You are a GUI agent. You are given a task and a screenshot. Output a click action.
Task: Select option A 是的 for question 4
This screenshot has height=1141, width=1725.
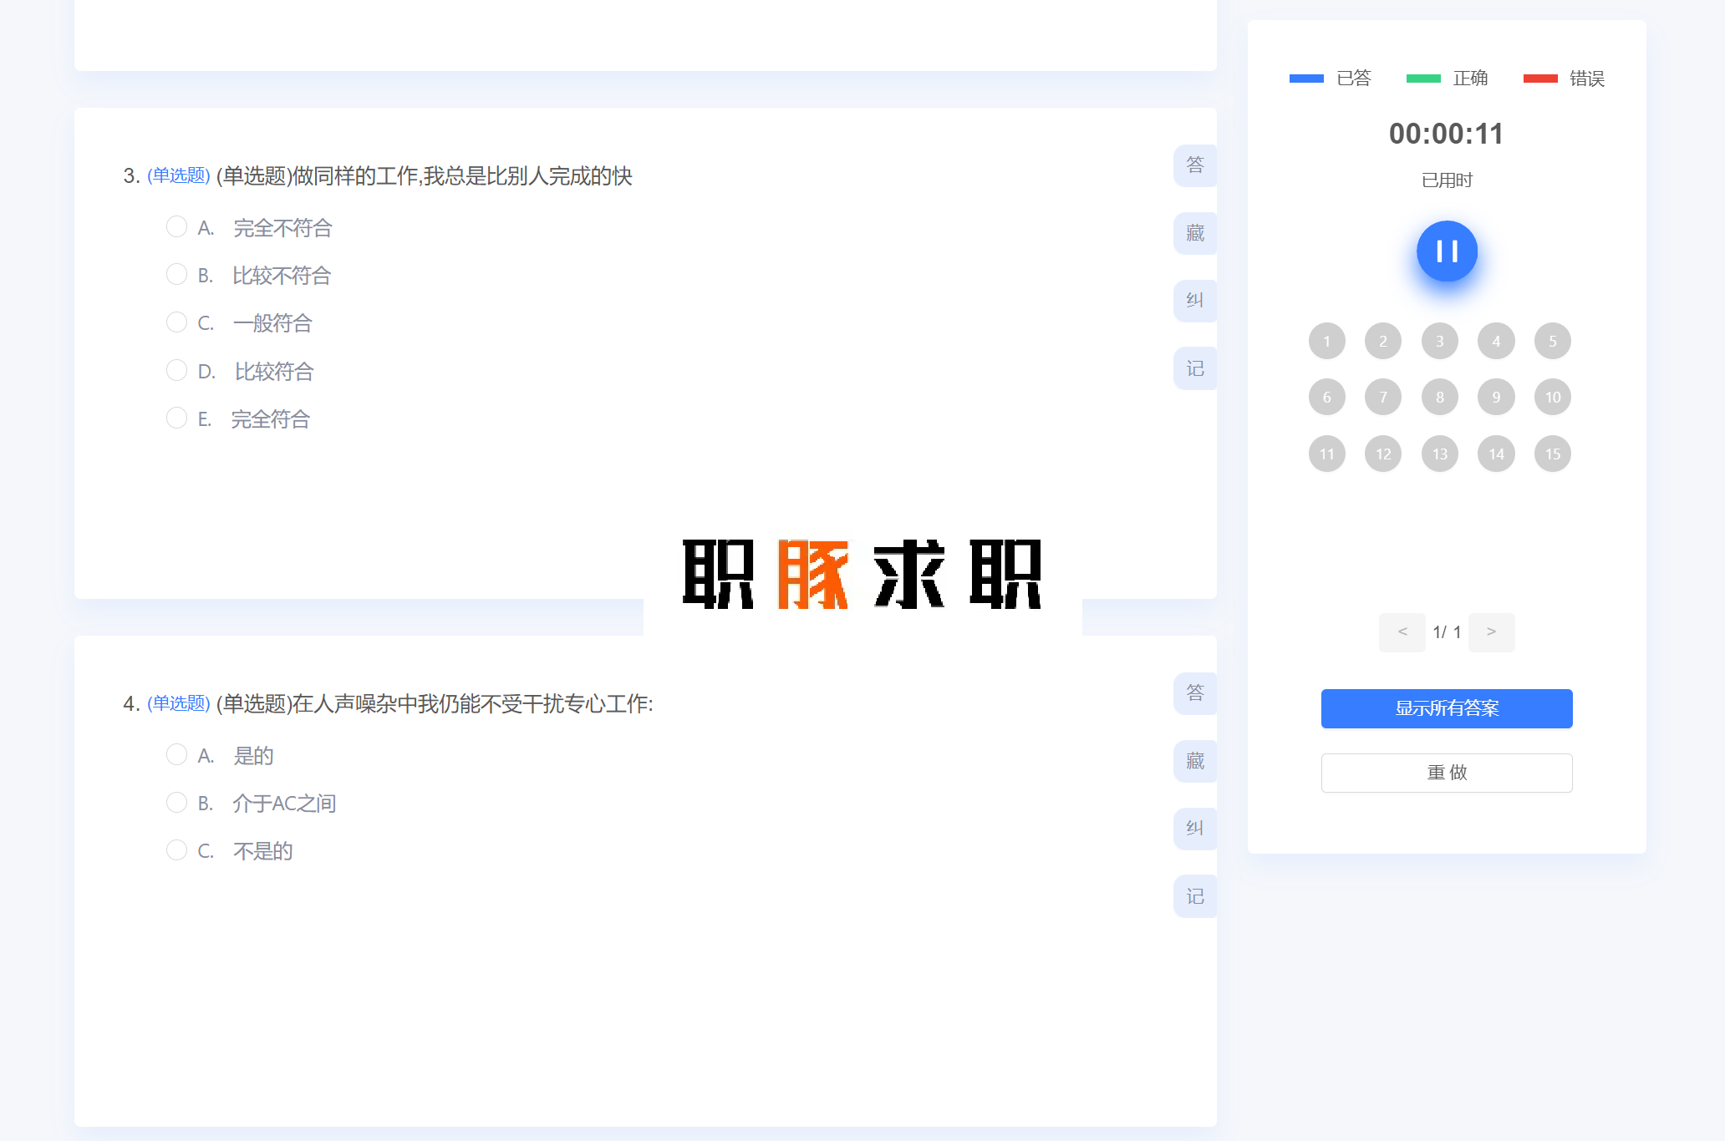(x=176, y=754)
